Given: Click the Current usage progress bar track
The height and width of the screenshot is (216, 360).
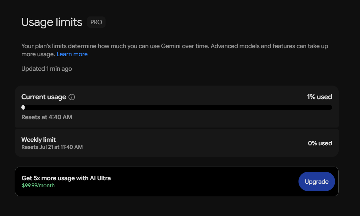Looking at the screenshot, I should click(177, 108).
